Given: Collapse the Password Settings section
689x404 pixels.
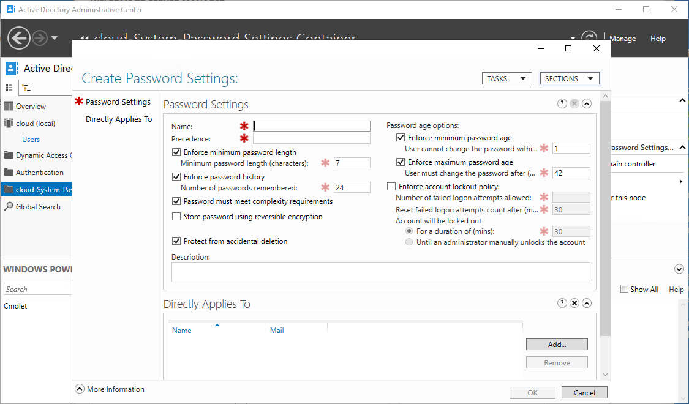Looking at the screenshot, I should (587, 103).
